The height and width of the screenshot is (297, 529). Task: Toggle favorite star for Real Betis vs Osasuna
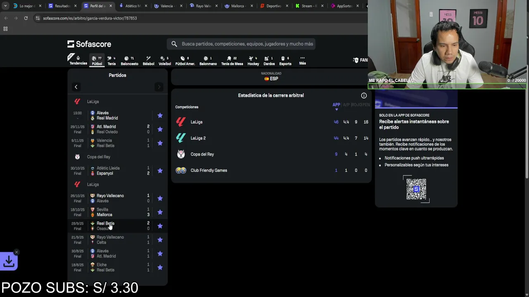click(160, 226)
